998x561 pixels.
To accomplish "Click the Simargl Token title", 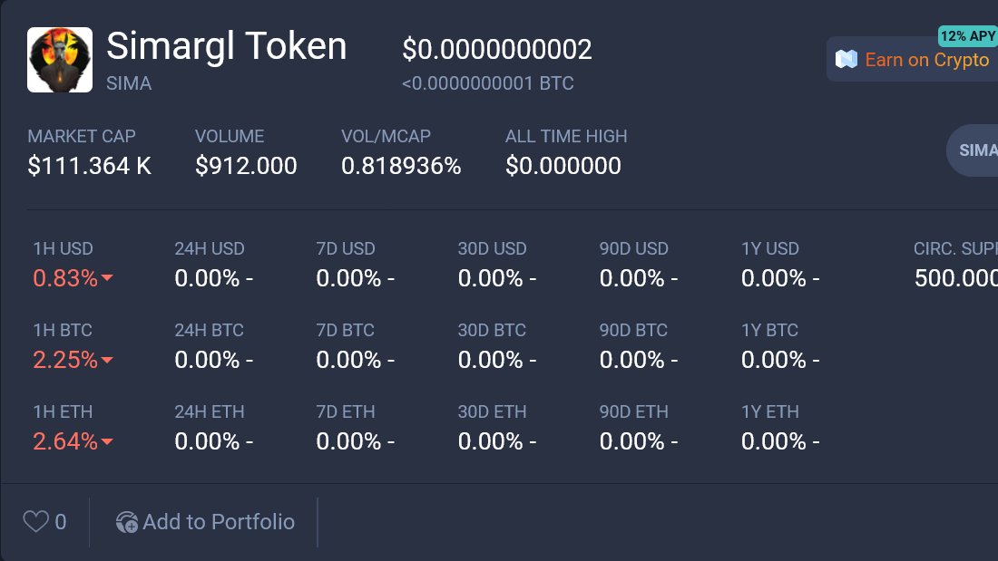I will [227, 46].
